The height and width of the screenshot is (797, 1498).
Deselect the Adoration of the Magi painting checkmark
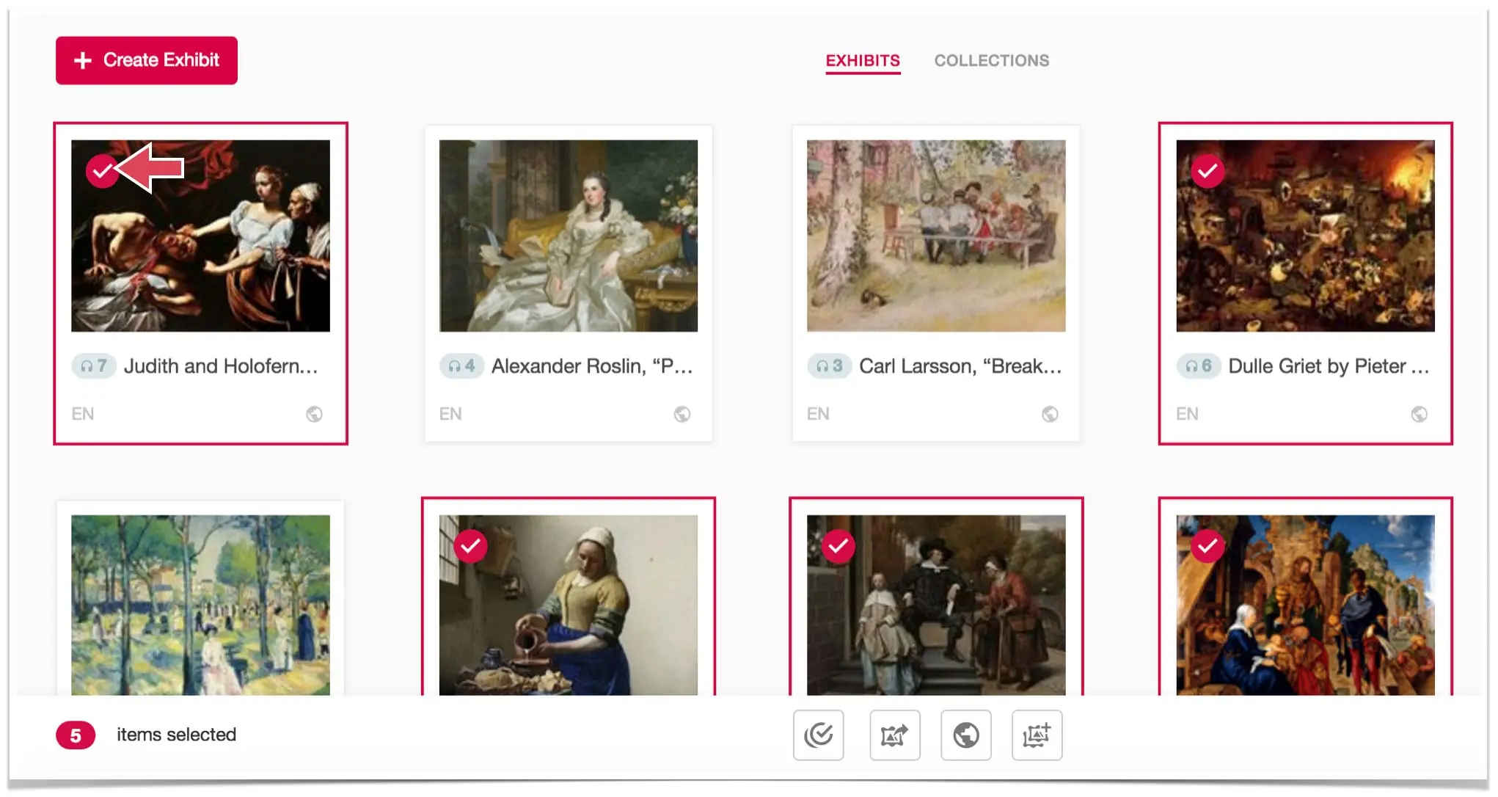coord(1207,546)
